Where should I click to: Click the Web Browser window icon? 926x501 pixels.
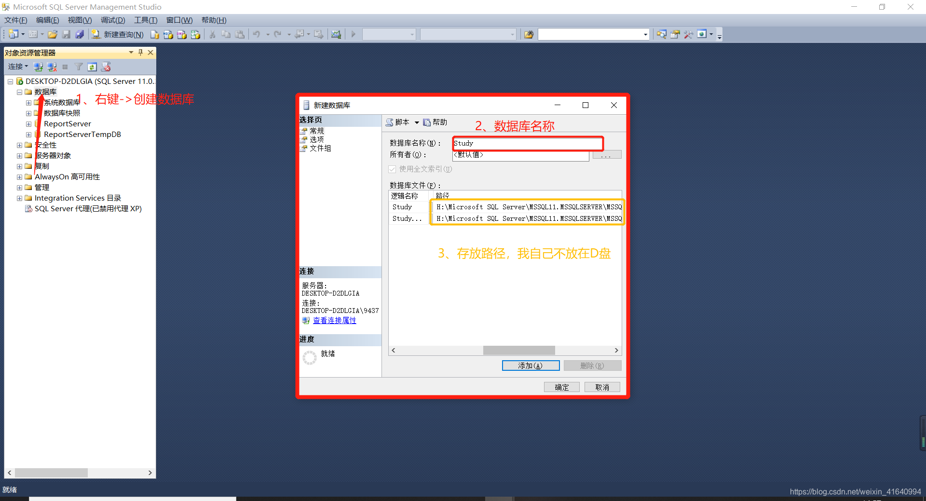point(702,34)
